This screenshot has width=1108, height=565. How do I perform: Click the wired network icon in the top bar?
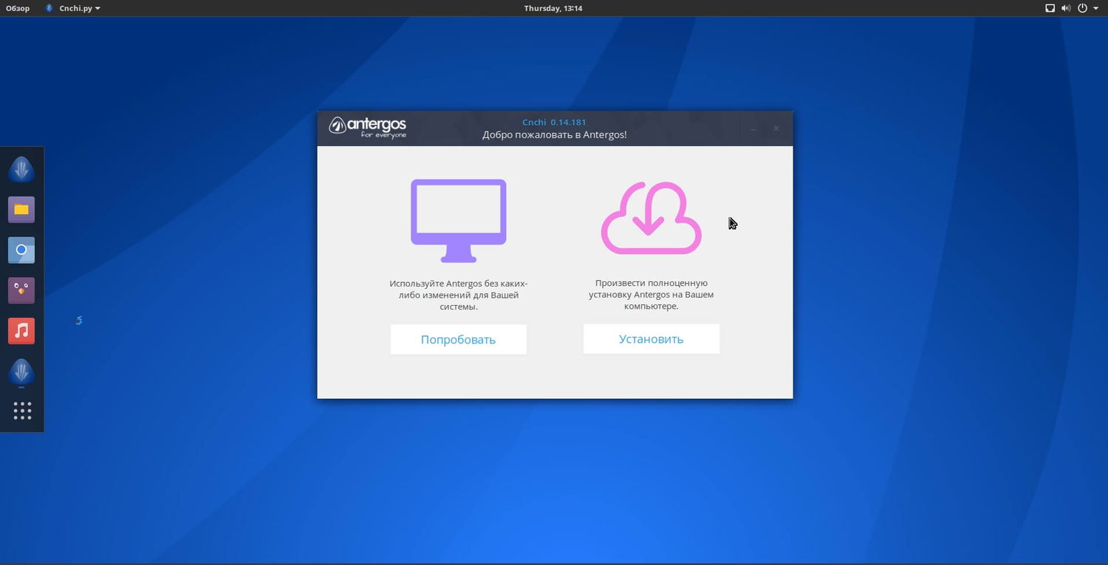(x=1050, y=8)
